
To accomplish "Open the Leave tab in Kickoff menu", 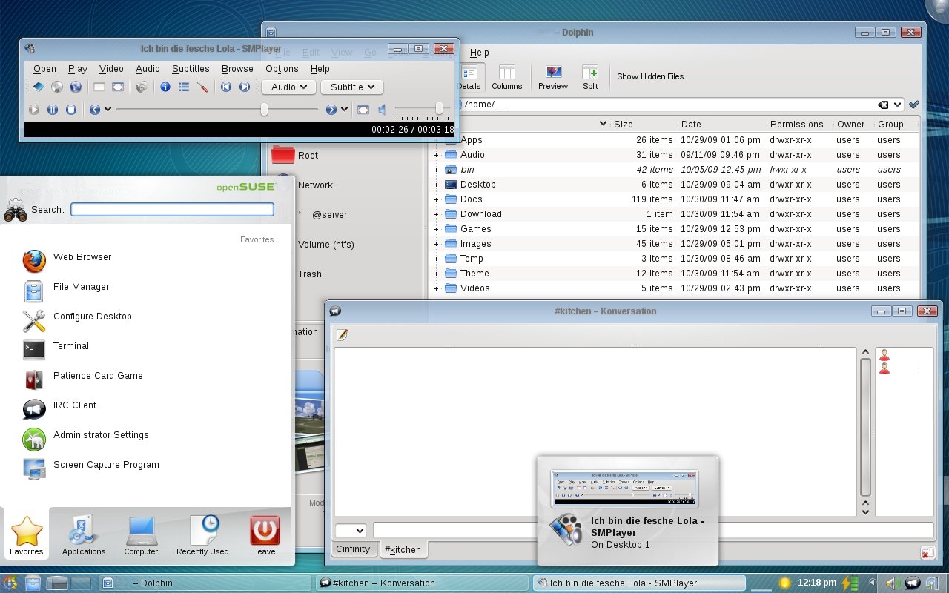I will (x=264, y=534).
